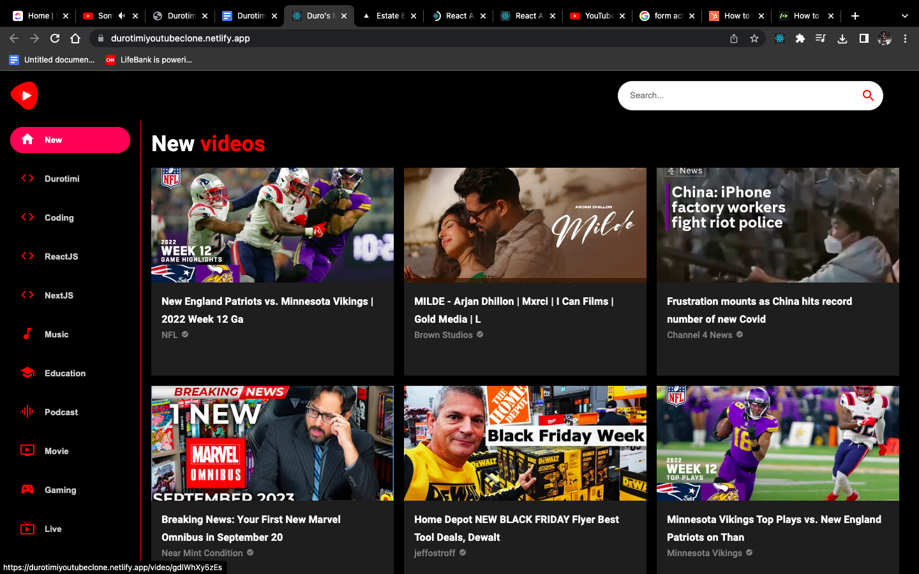
Task: Click the Search input field
Action: point(740,96)
